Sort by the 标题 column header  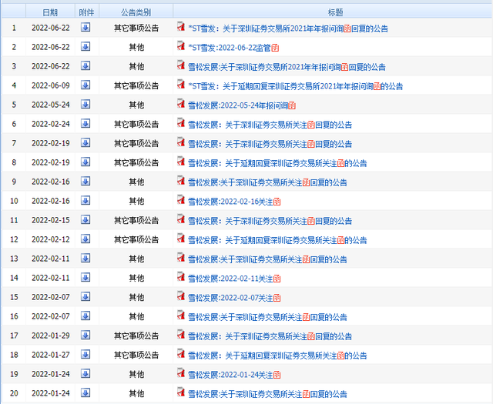pyautogui.click(x=335, y=12)
